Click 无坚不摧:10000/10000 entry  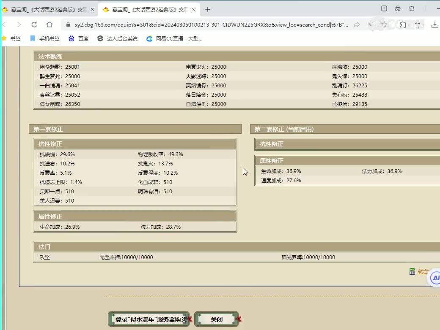(x=126, y=257)
